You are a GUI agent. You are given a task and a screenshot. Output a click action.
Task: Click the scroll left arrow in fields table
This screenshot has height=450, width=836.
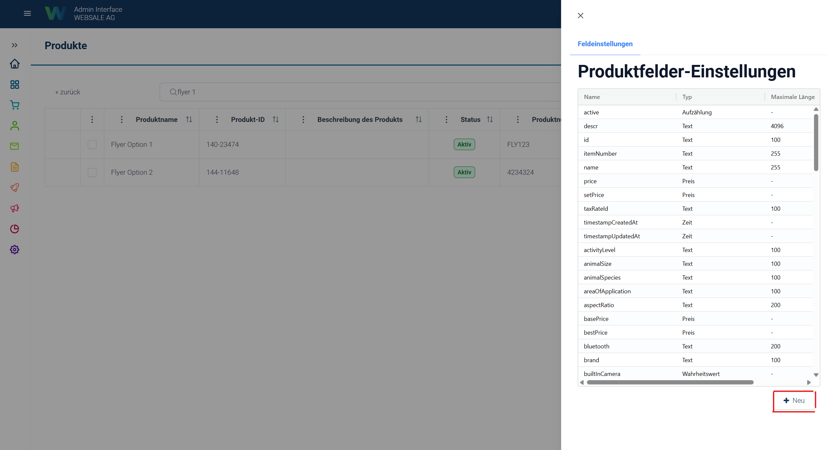coord(582,382)
